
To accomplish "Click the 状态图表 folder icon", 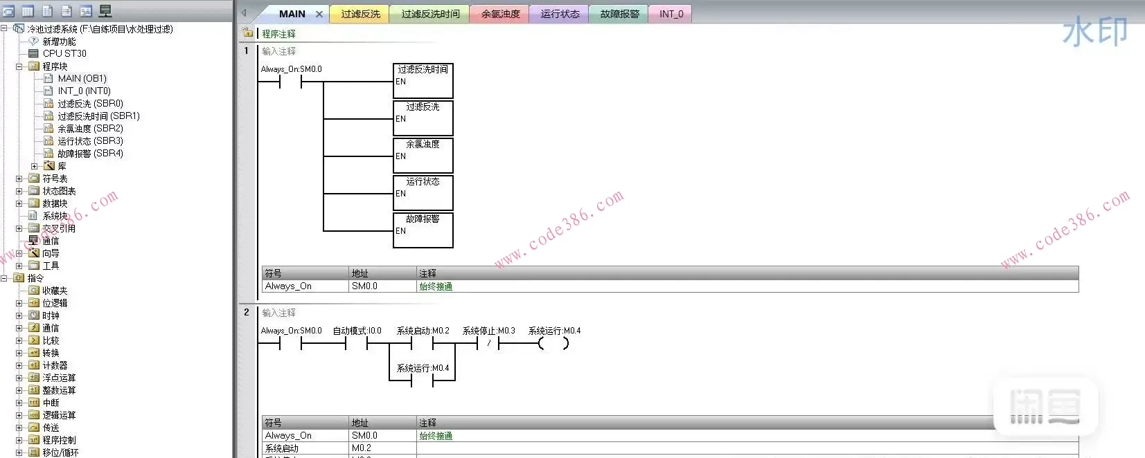I will point(33,191).
